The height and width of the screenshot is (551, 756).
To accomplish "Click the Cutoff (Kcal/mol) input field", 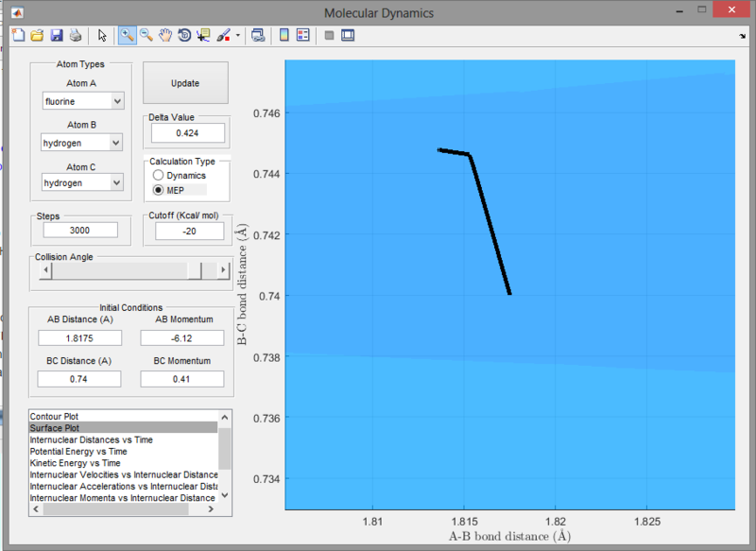I will pos(189,231).
